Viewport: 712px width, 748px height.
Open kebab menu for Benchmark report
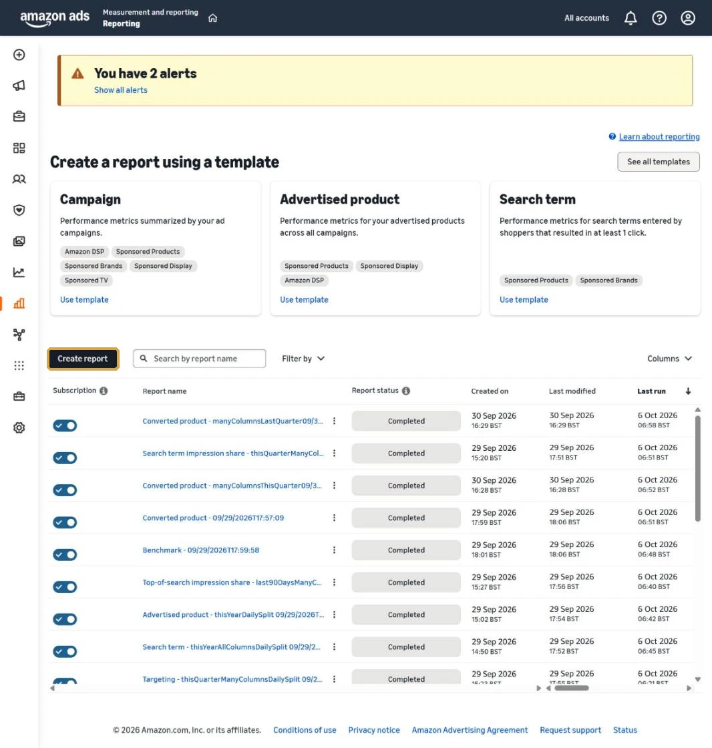[x=334, y=550]
